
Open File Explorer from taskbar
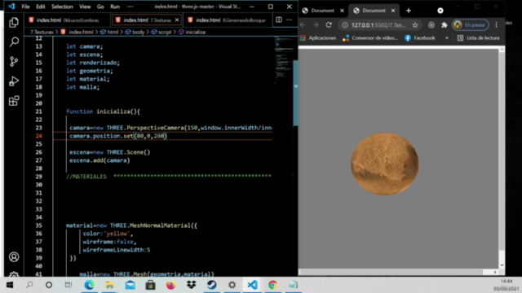109,285
